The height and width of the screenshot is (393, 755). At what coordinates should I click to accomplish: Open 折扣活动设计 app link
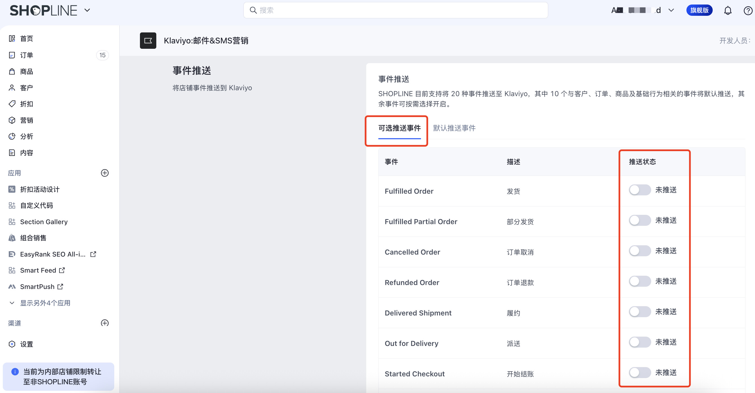(x=40, y=189)
